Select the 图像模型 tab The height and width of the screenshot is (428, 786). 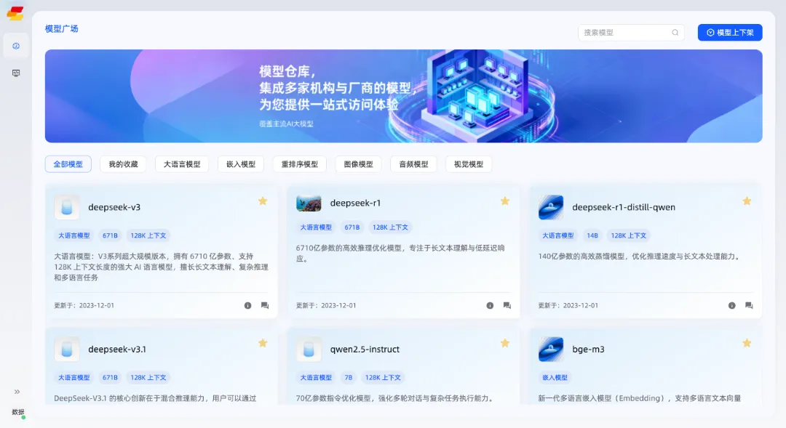(358, 164)
